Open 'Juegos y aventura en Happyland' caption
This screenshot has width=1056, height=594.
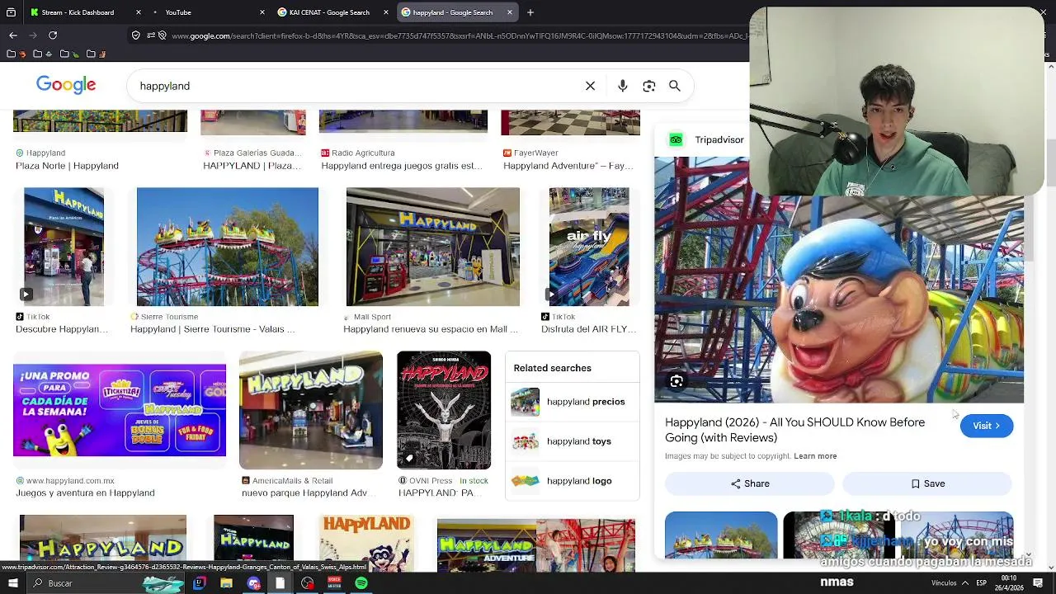point(85,493)
